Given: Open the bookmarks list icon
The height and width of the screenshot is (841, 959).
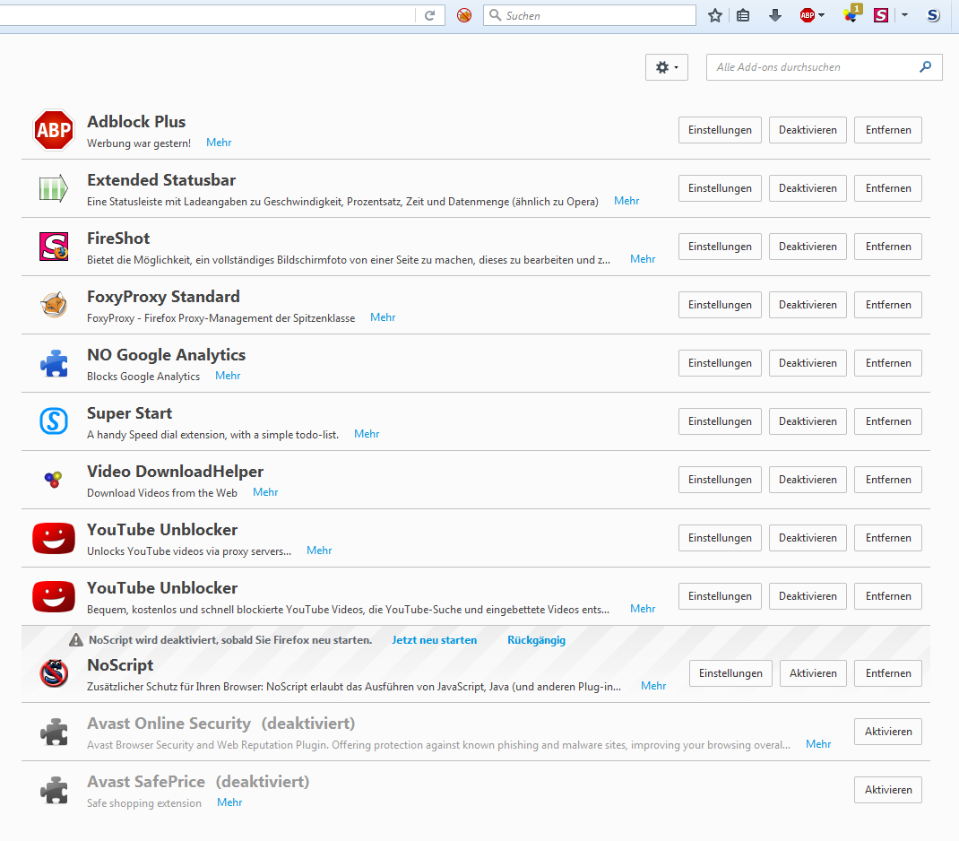Looking at the screenshot, I should click(x=743, y=15).
